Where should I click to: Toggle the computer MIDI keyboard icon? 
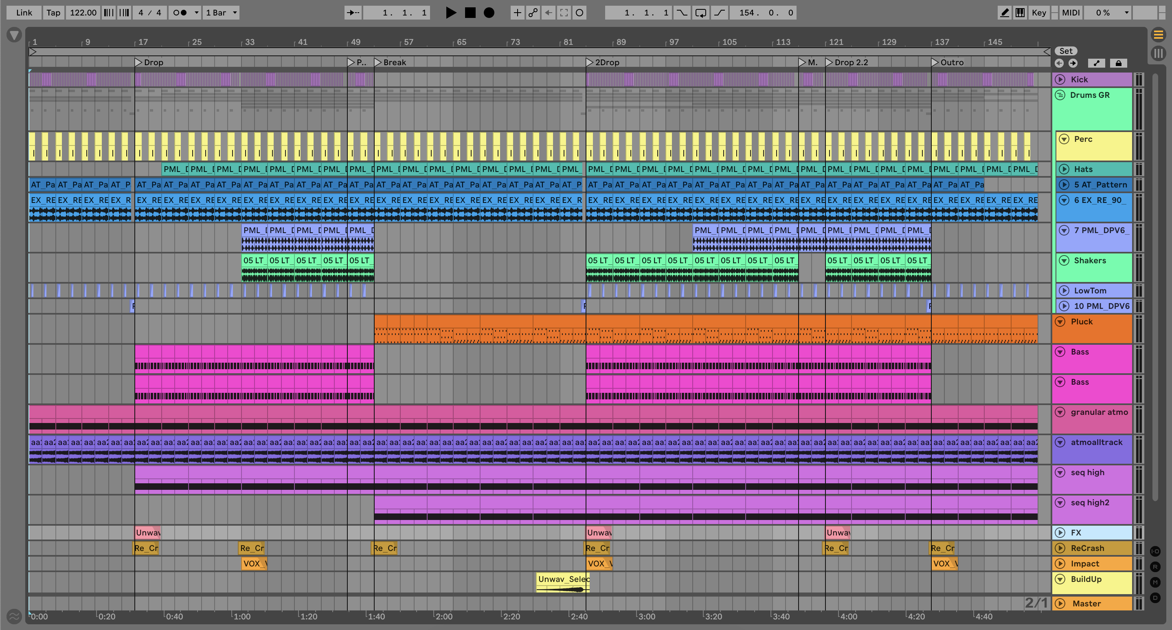tap(1020, 13)
